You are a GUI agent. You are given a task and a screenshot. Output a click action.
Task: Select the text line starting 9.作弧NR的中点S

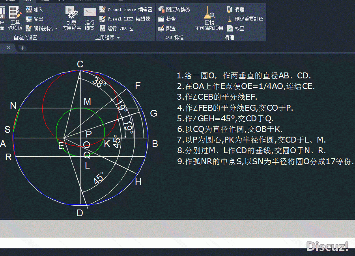click(265, 161)
